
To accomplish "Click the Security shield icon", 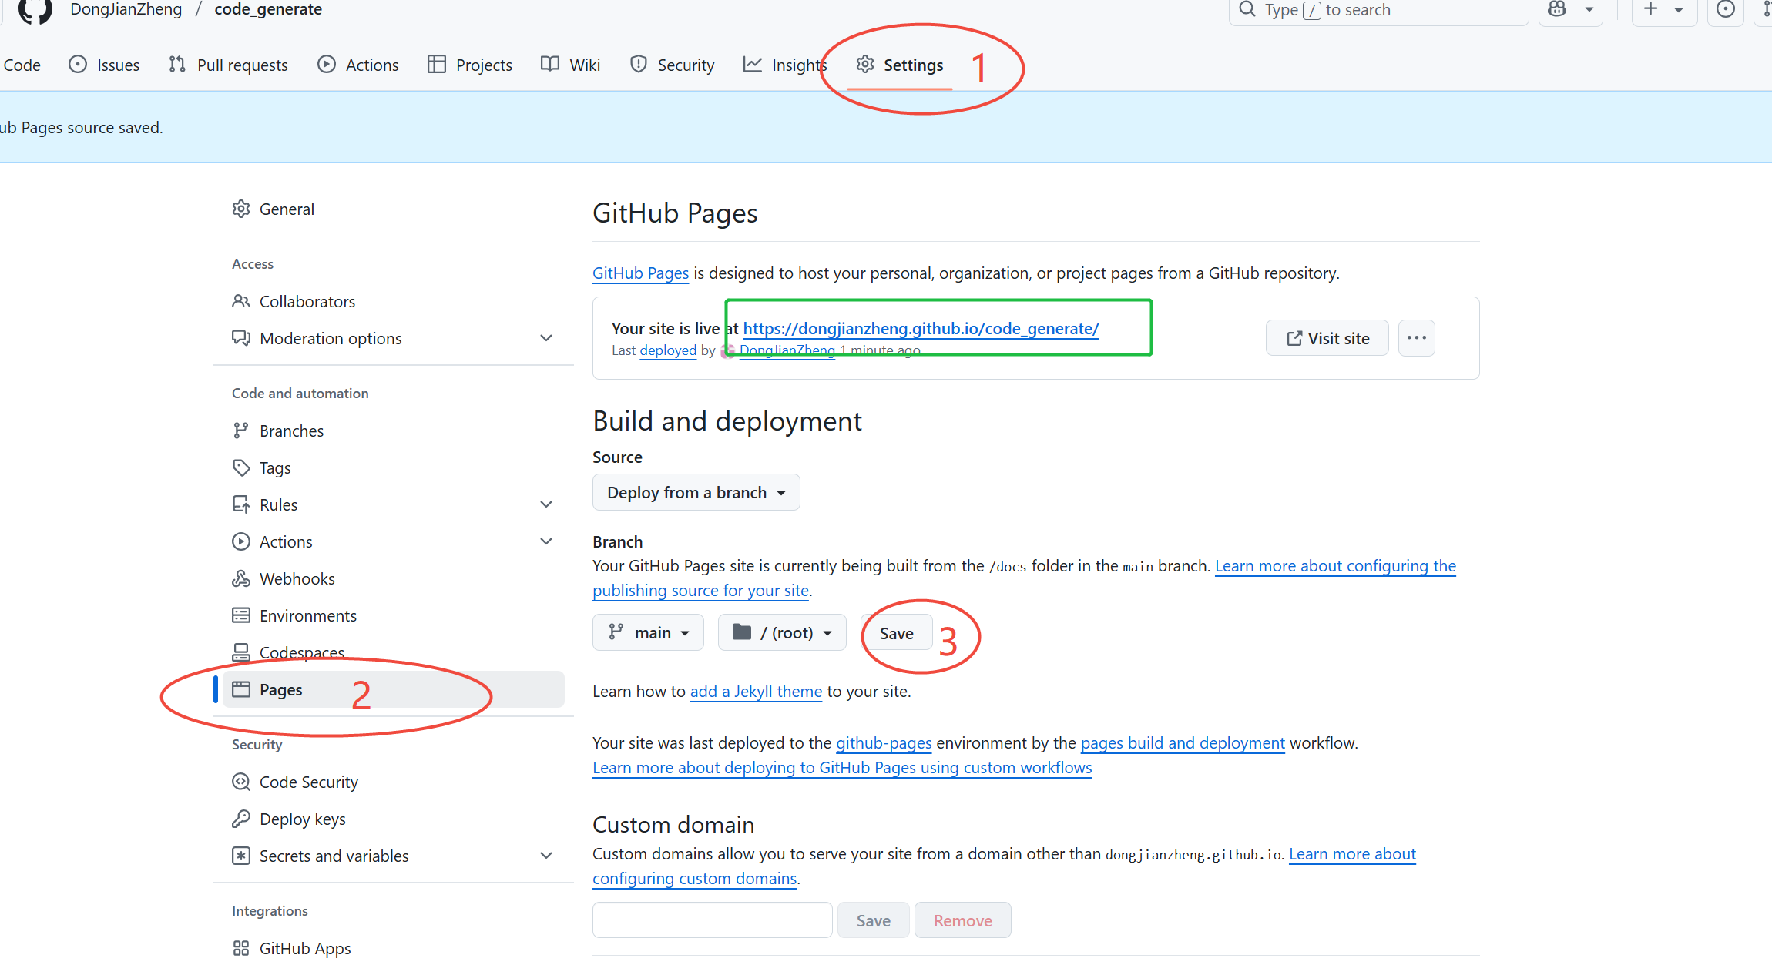I will click(639, 65).
